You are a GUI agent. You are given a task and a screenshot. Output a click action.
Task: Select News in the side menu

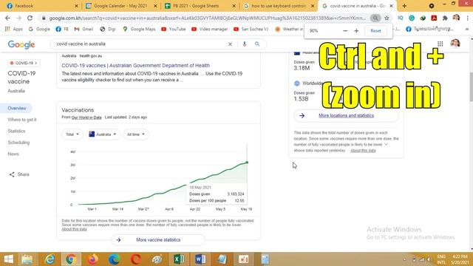point(13,154)
